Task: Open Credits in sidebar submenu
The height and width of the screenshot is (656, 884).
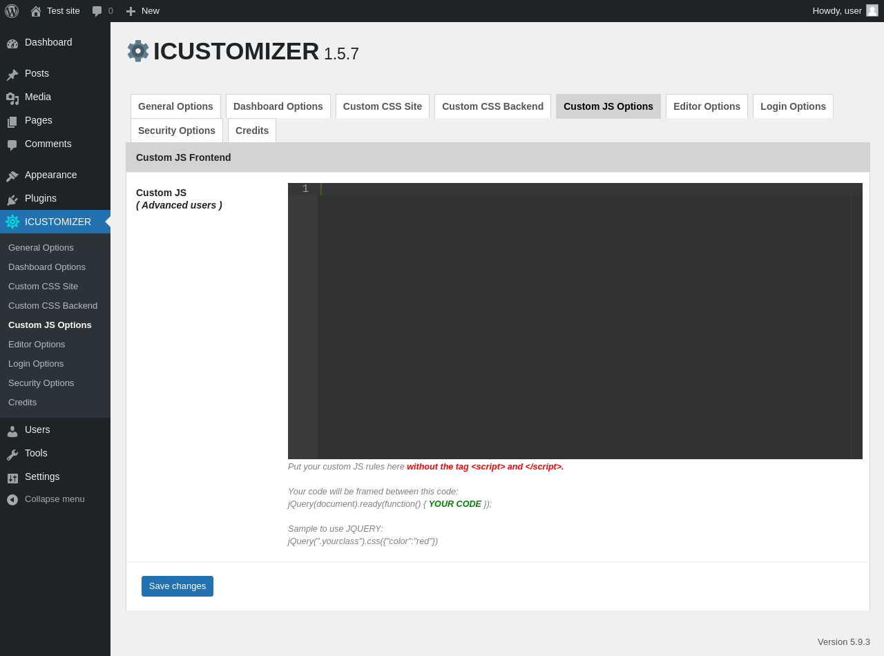Action: pyautogui.click(x=55, y=403)
